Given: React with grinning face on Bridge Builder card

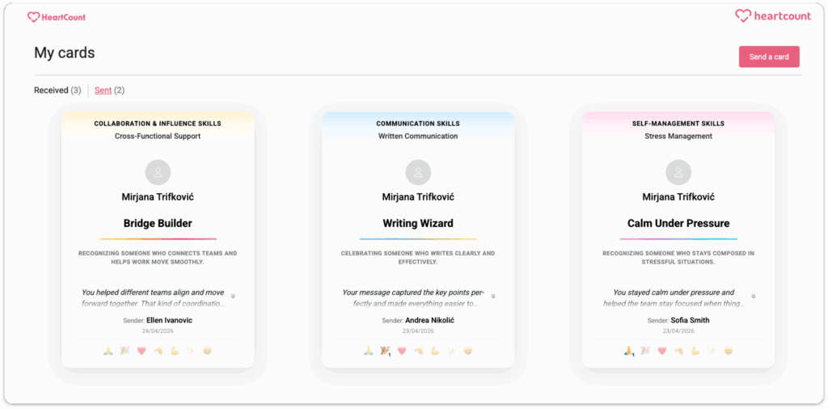Looking at the screenshot, I should (x=207, y=351).
